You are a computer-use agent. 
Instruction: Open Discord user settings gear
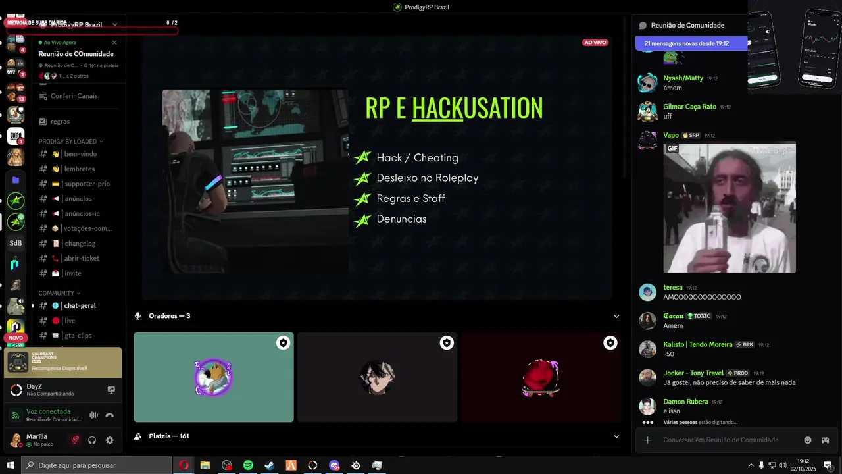110,440
